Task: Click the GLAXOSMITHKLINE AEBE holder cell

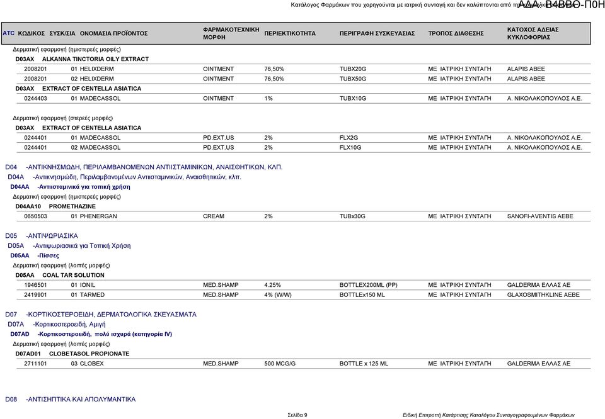Action: coord(543,294)
